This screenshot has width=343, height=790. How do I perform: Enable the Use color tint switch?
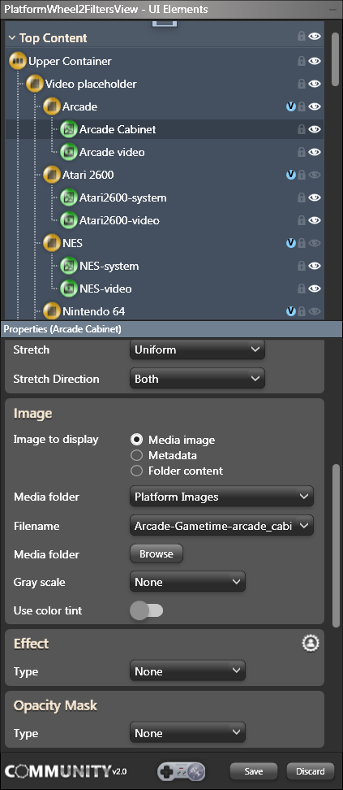146,610
